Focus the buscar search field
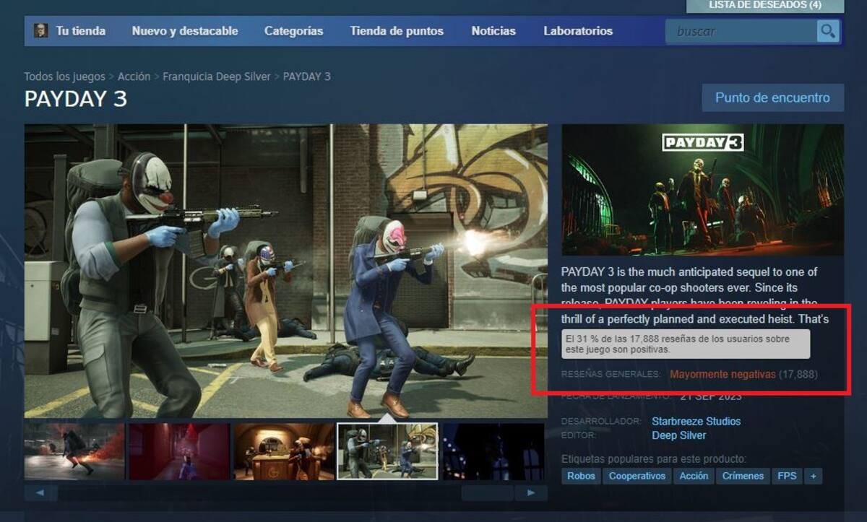Viewport: 867px width, 522px height. pyautogui.click(x=742, y=31)
